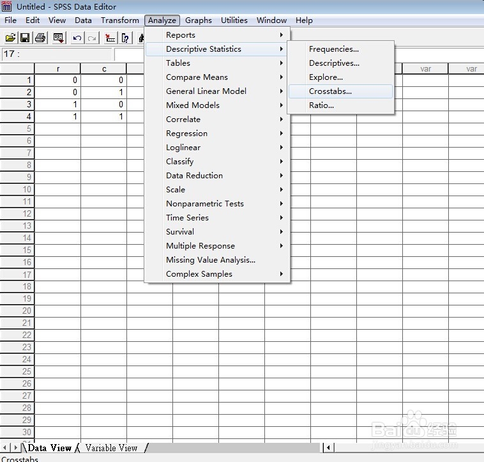The height and width of the screenshot is (462, 484).
Task: Select row header 1
Action: coord(17,81)
